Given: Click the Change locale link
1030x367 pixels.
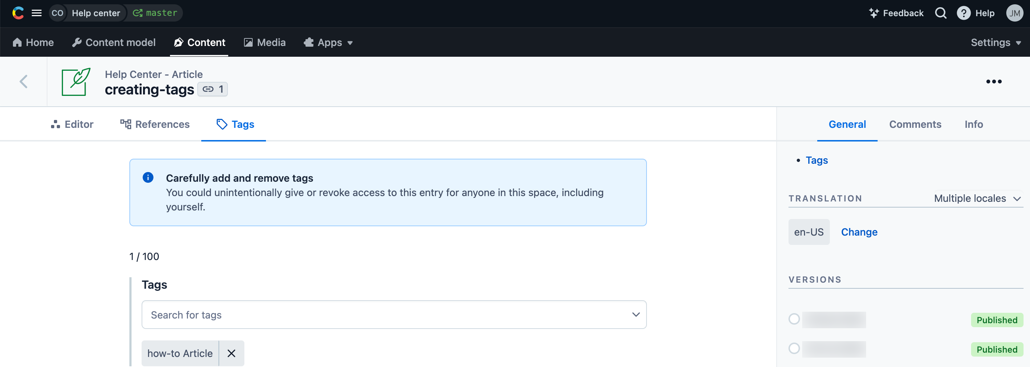Looking at the screenshot, I should point(859,232).
